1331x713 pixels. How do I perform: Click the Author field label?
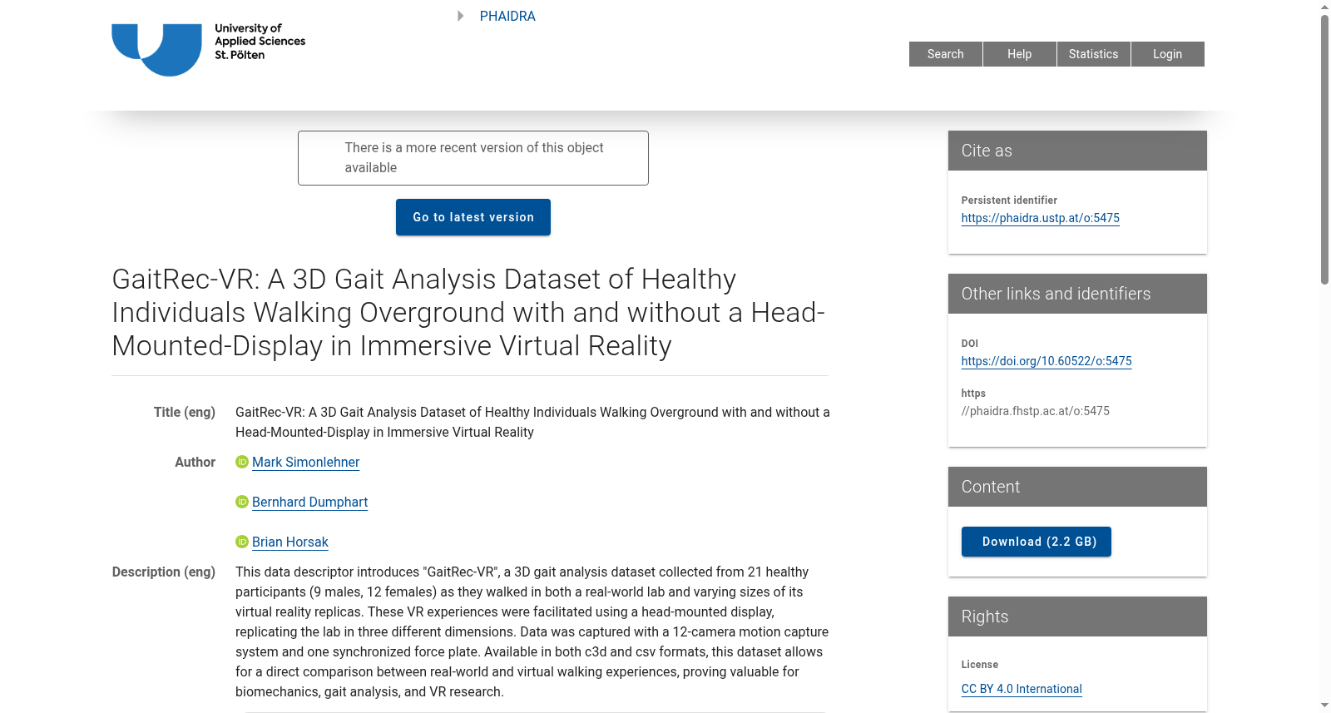coord(195,462)
